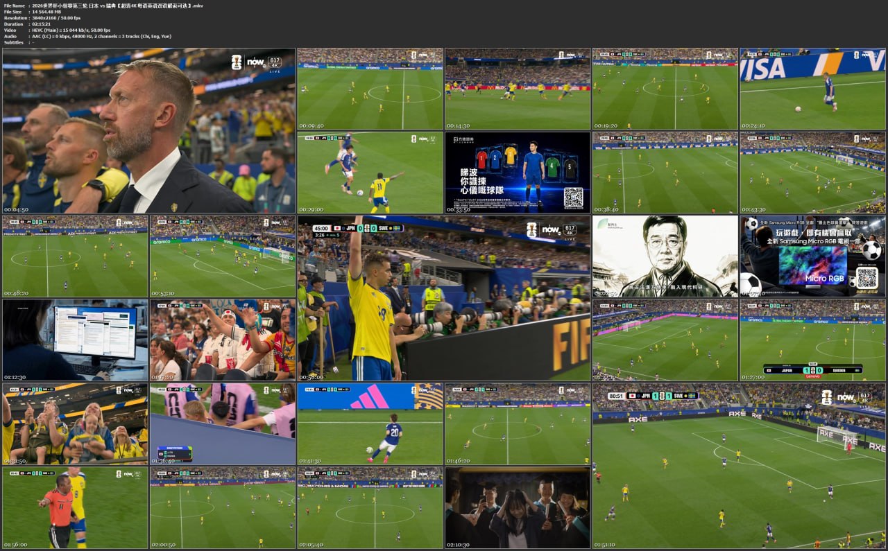Select the 01:12:30 computer monitor frame

75,340
